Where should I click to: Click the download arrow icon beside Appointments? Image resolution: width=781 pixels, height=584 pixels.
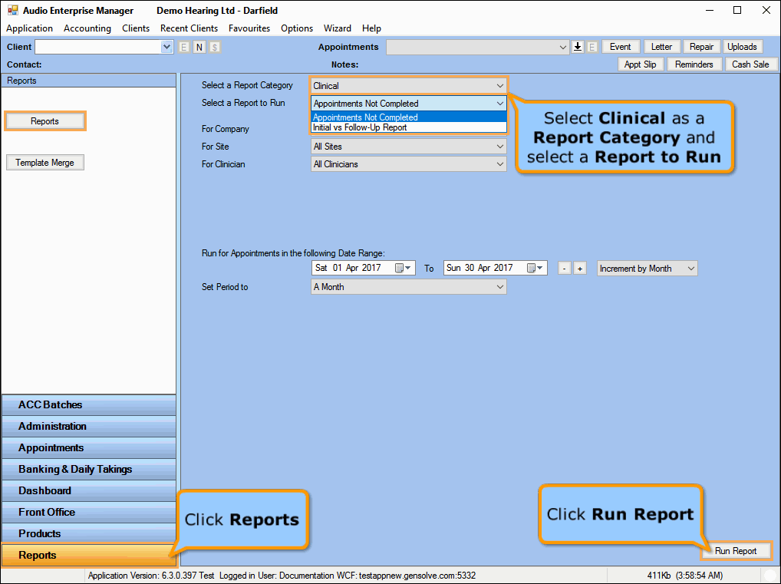pyautogui.click(x=578, y=47)
